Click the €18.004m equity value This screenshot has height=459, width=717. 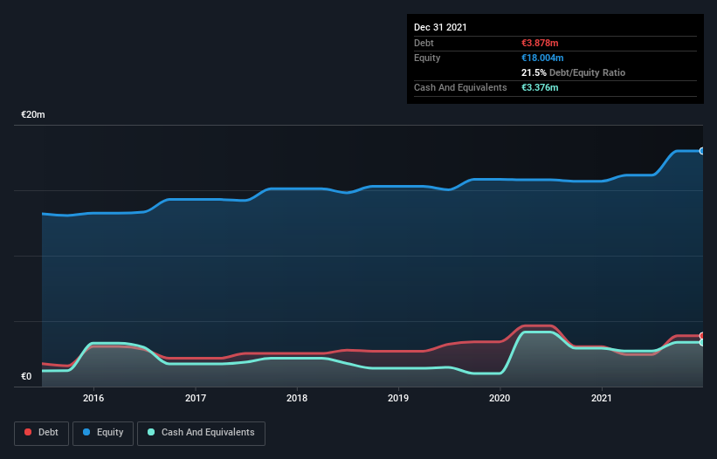(542, 58)
